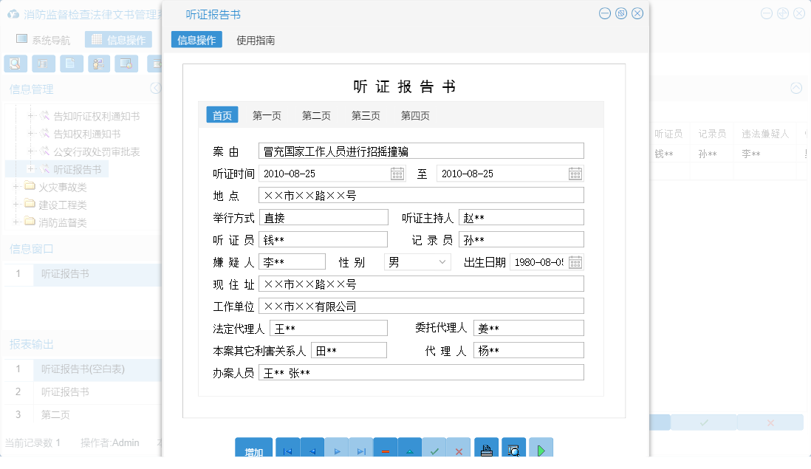The width and height of the screenshot is (811, 469).
Task: Confirm changes with the green checkmark icon
Action: (x=434, y=451)
